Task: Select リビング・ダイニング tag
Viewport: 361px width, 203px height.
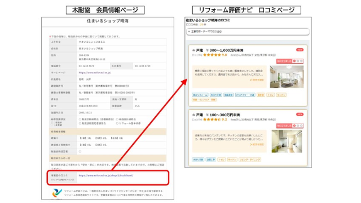Action: [249, 159]
